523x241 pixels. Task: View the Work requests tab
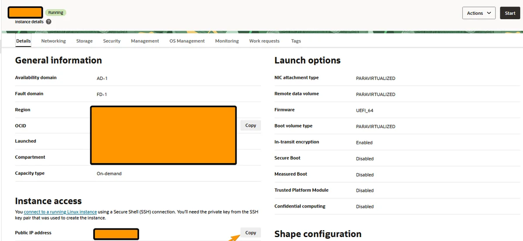point(264,41)
